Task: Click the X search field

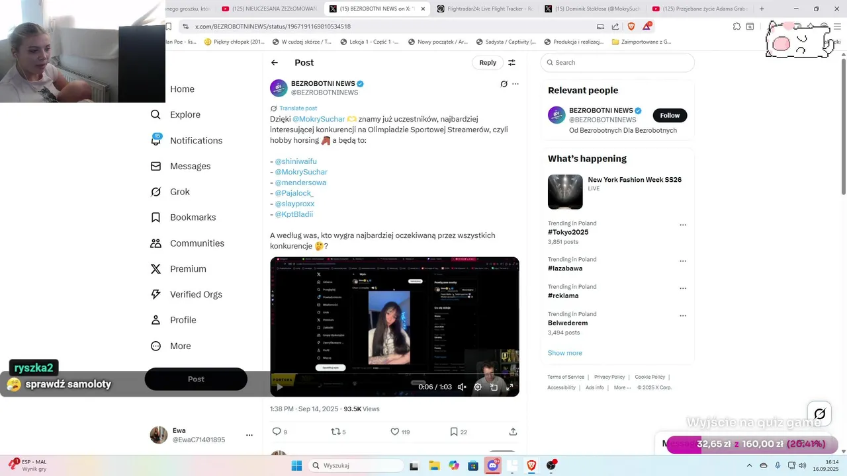Action: [617, 63]
